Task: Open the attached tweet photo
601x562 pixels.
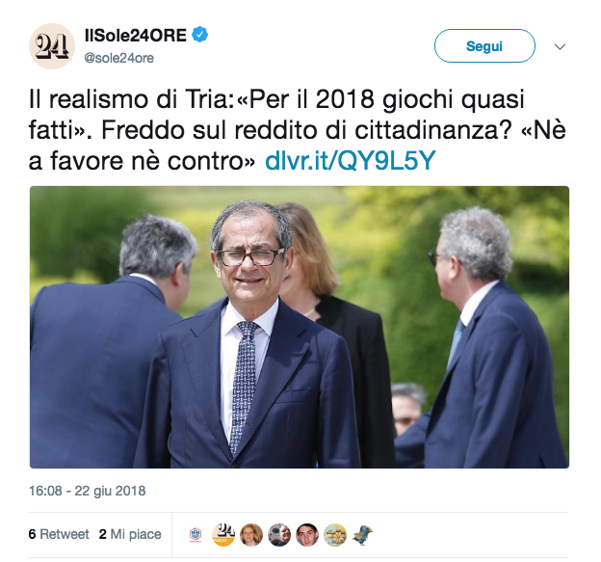Action: pos(300,327)
